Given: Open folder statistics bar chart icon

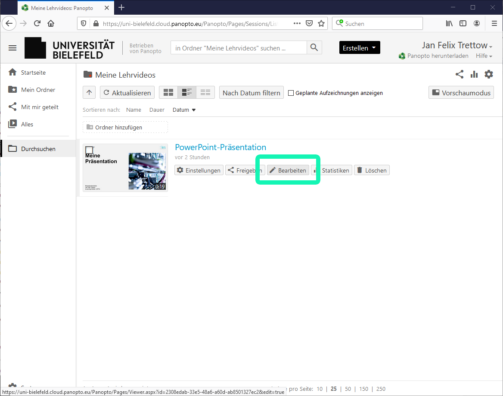Looking at the screenshot, I should [474, 75].
